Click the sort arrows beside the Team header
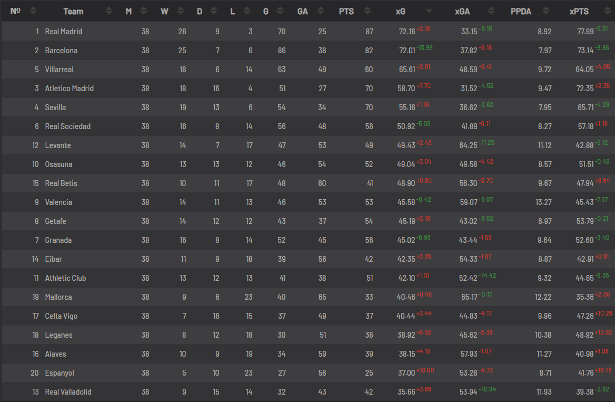 click(x=109, y=11)
